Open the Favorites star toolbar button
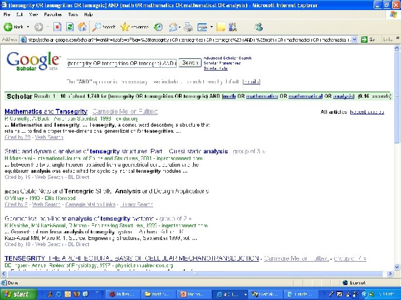This screenshot has height=300, width=401. tap(135, 27)
